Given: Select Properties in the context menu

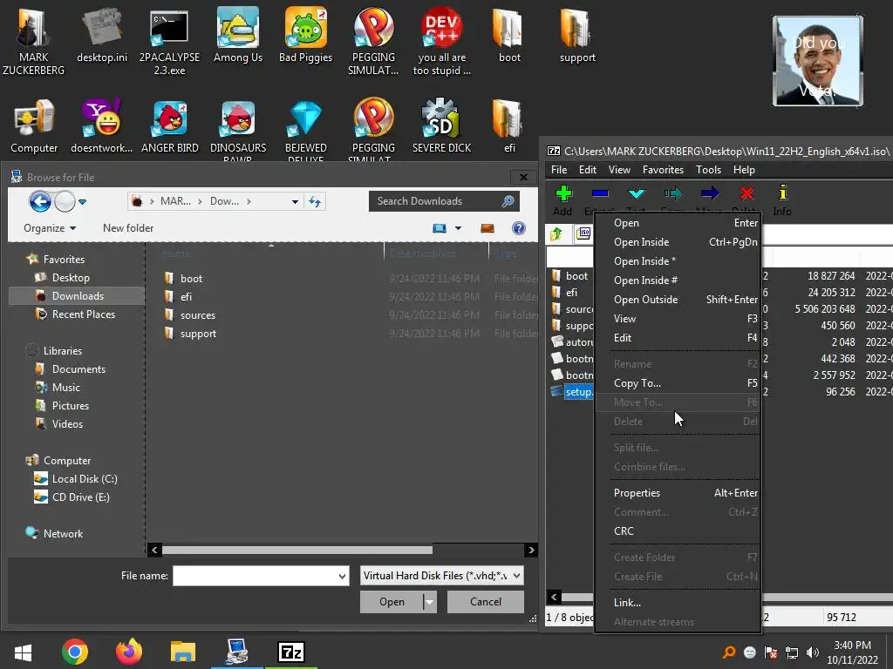Looking at the screenshot, I should (x=678, y=493).
